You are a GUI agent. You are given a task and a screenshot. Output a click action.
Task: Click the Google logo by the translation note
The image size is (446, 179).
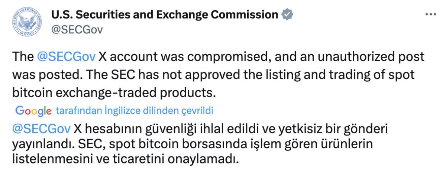pos(33,111)
